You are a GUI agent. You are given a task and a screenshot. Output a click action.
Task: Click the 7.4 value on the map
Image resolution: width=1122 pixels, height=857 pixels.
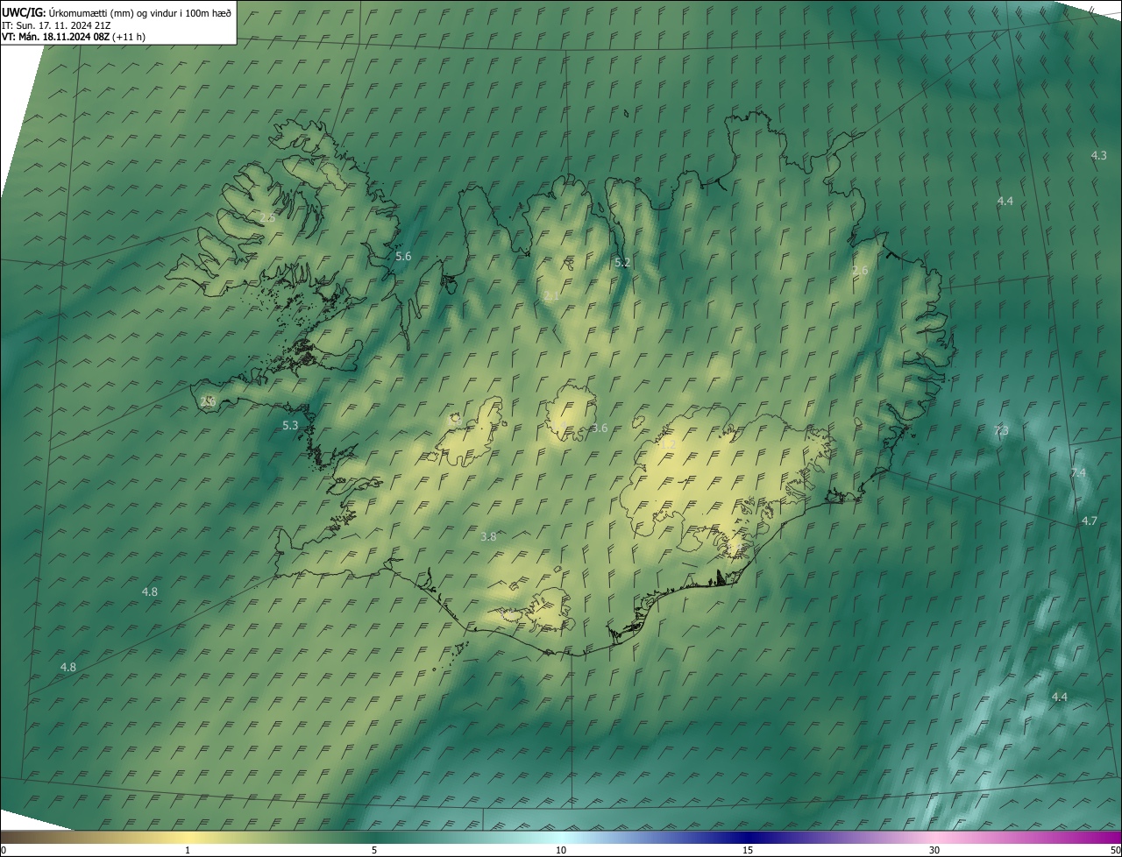pos(1078,472)
